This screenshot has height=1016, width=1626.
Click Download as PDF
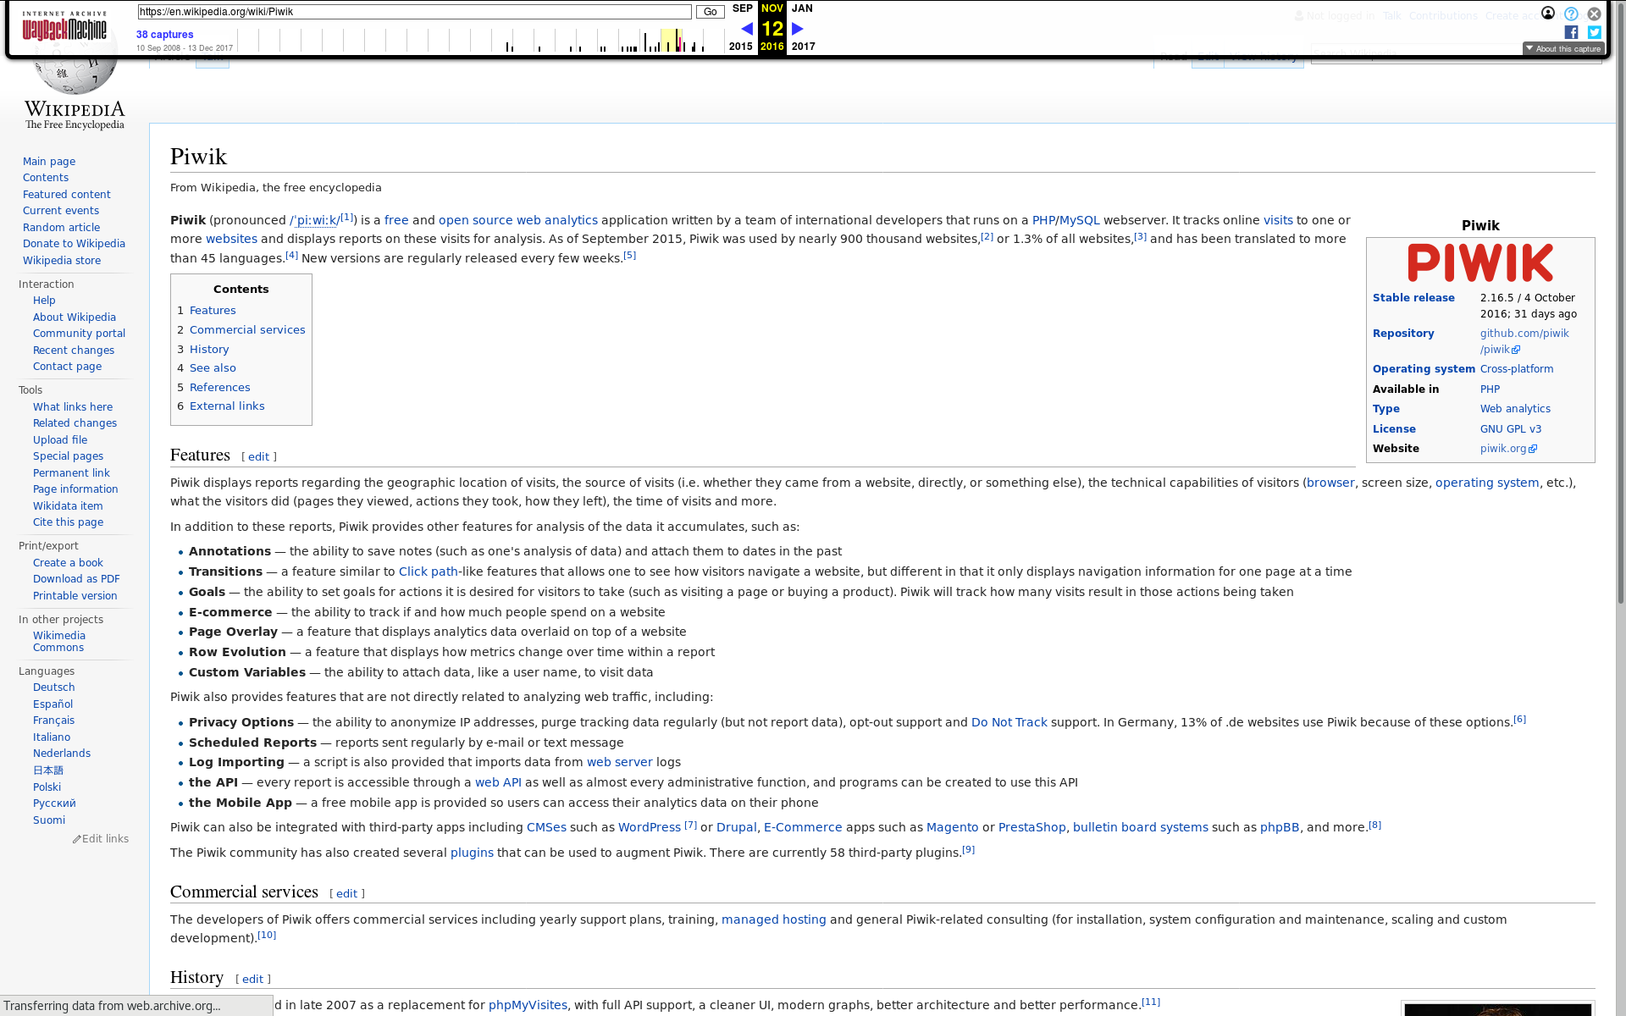pyautogui.click(x=76, y=579)
